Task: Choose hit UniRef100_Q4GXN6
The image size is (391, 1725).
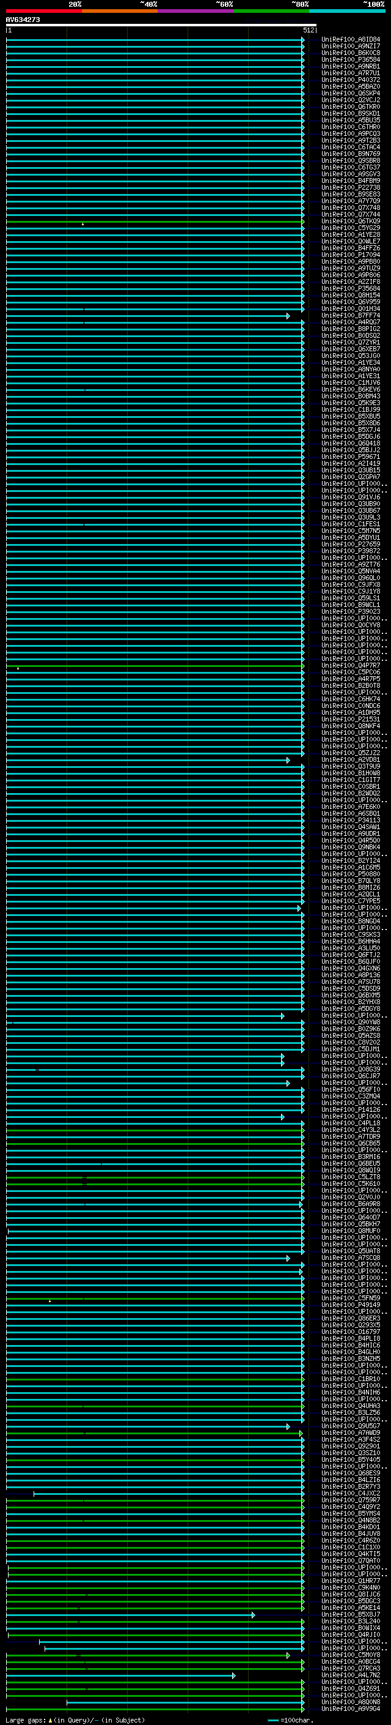Action: 351,968
